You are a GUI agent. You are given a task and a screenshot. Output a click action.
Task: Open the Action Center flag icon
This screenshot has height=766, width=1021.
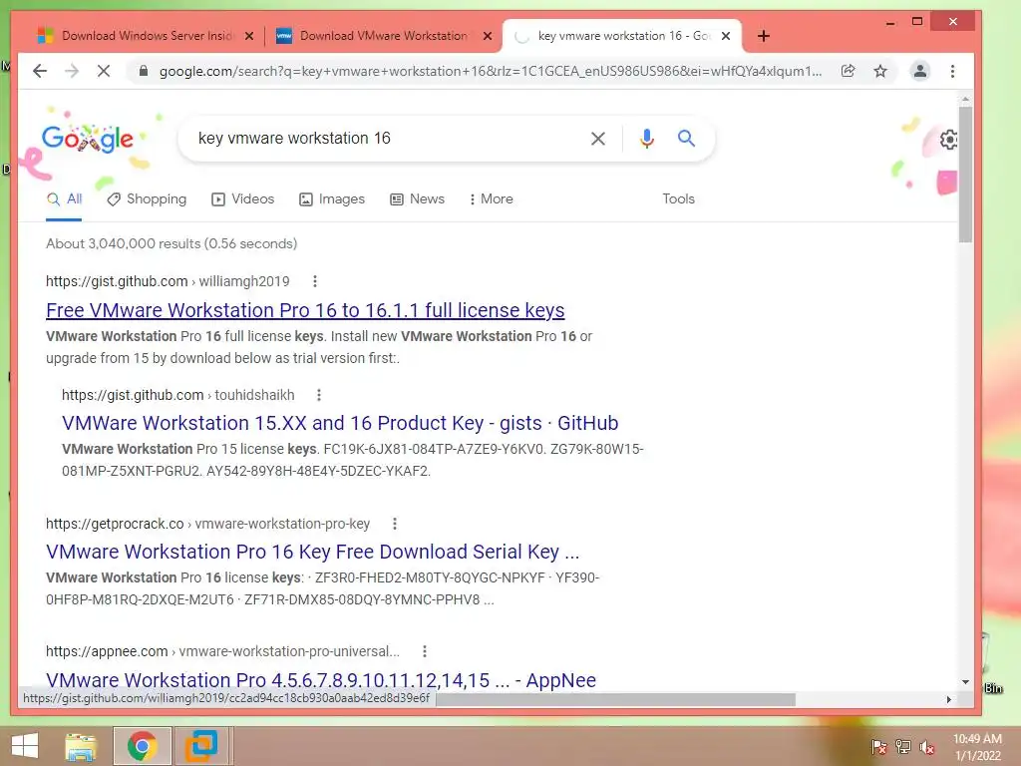pos(879,747)
